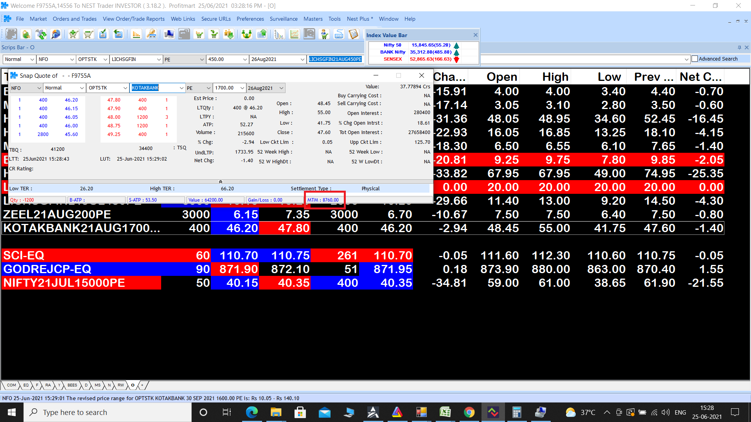Open the File menu
The width and height of the screenshot is (751, 422).
[x=20, y=19]
